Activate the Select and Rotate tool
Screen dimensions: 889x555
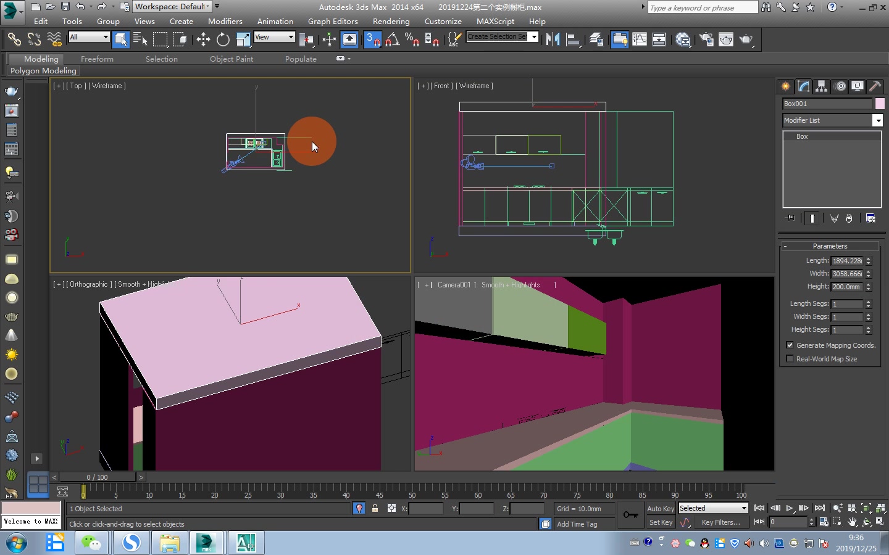[x=223, y=40]
